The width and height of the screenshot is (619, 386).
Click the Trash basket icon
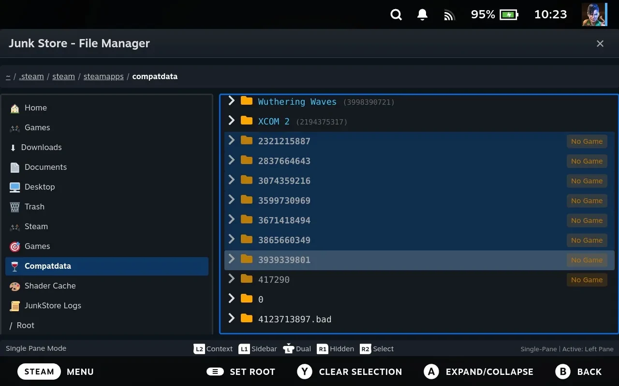[15, 207]
